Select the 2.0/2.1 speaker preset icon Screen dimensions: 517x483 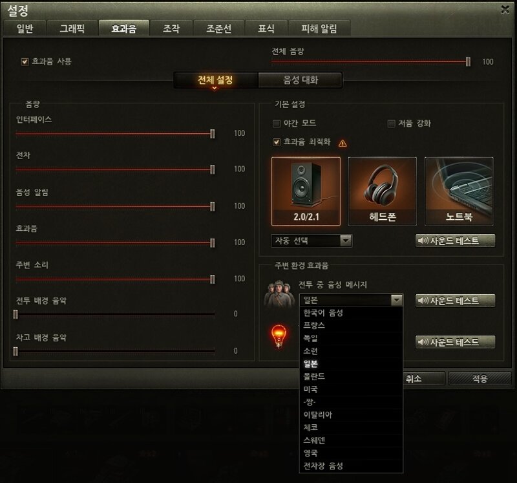click(306, 191)
